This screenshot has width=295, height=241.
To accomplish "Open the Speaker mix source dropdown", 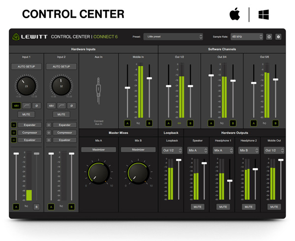I will click(x=198, y=150).
